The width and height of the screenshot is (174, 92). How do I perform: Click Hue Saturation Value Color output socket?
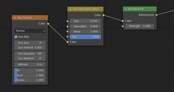pyautogui.click(x=104, y=15)
